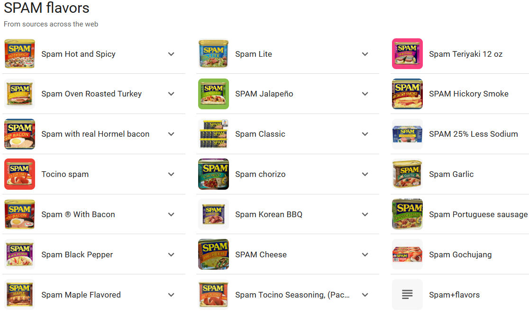Click the SPAM Hickory Smoke can image
This screenshot has width=529, height=316.
coord(407,94)
